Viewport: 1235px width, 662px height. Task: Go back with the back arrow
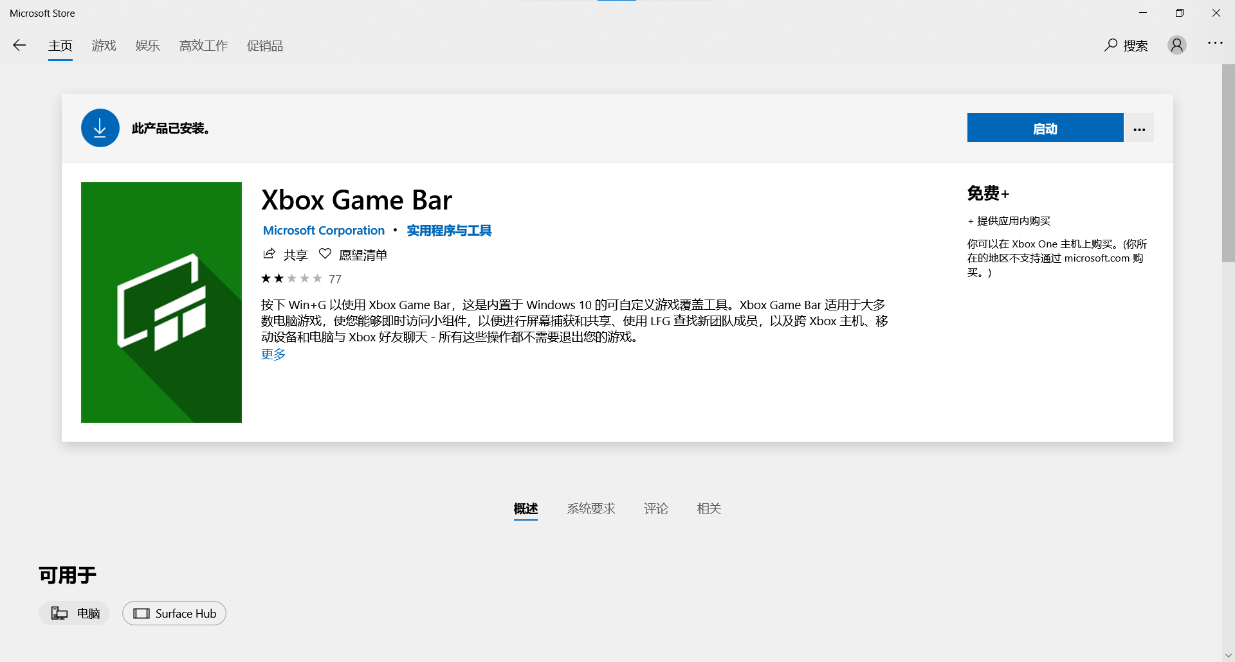19,45
